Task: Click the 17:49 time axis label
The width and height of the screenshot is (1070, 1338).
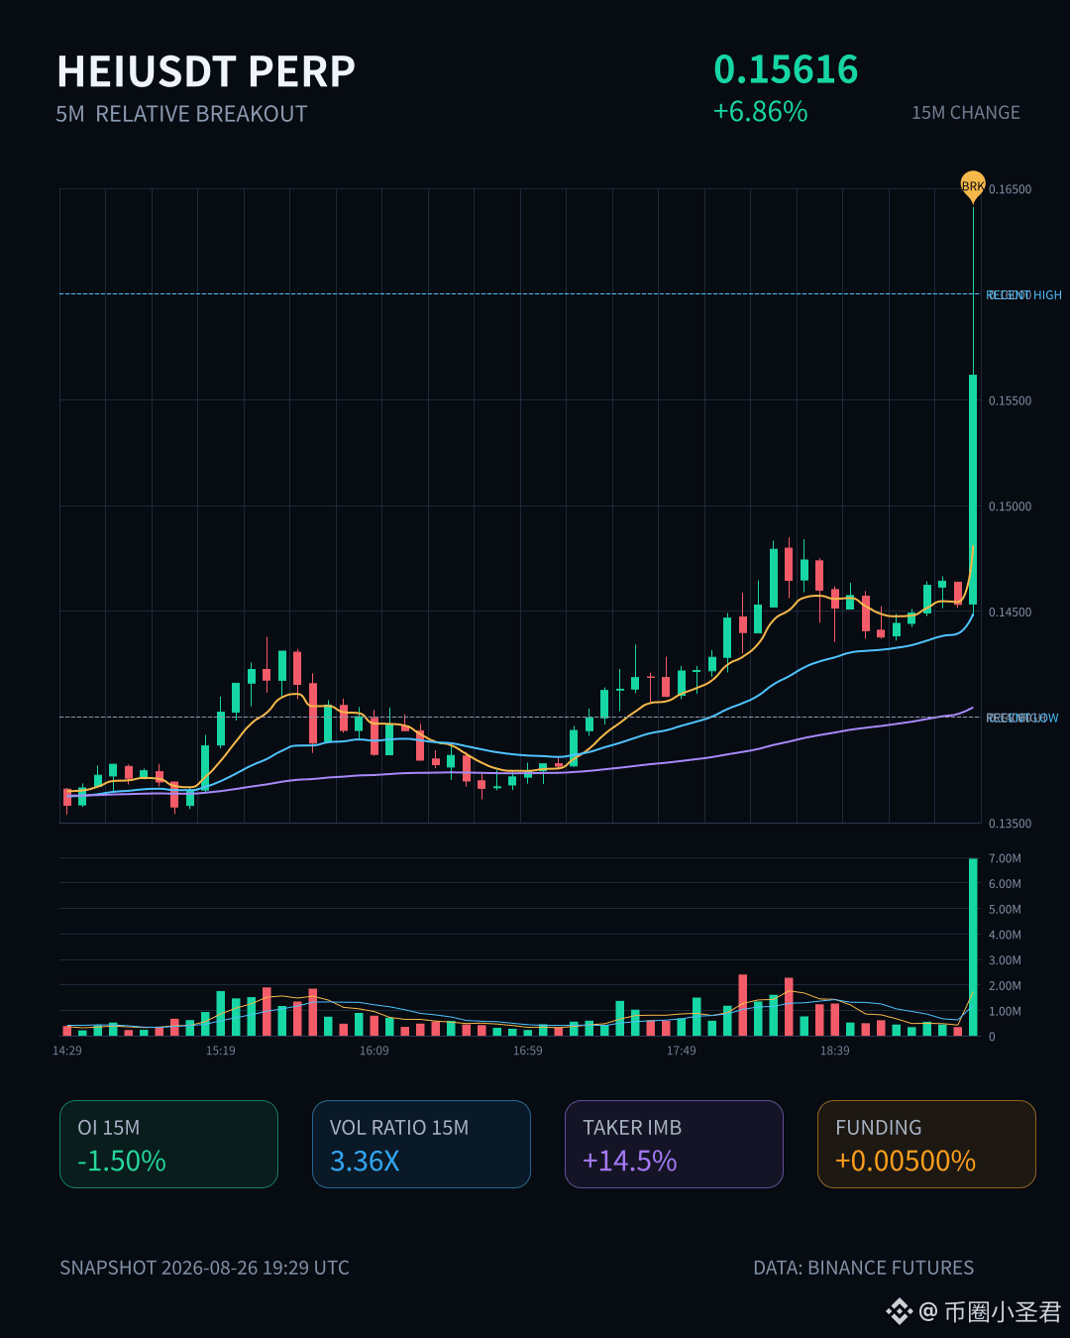Action: point(682,1051)
